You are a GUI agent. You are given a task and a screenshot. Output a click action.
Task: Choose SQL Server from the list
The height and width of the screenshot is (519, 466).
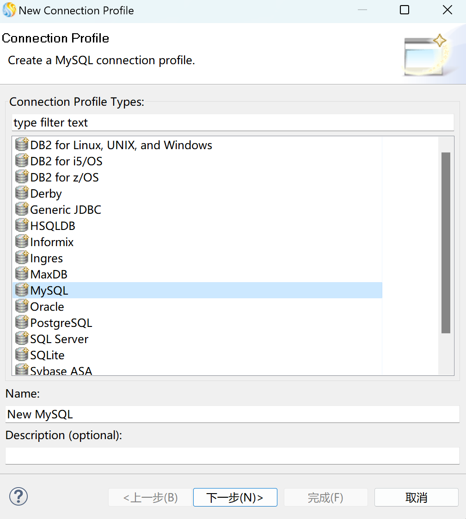point(59,339)
